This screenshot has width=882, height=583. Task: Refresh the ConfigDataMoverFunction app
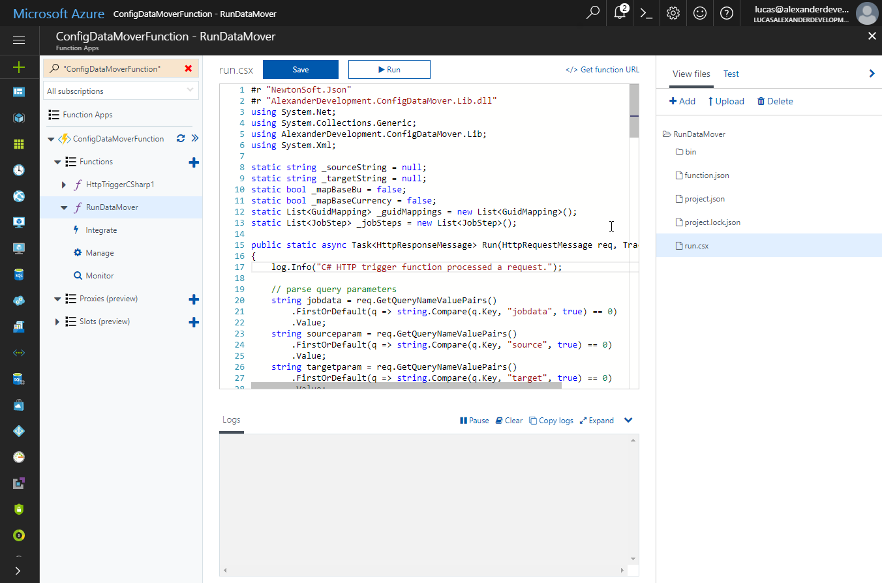(x=181, y=138)
